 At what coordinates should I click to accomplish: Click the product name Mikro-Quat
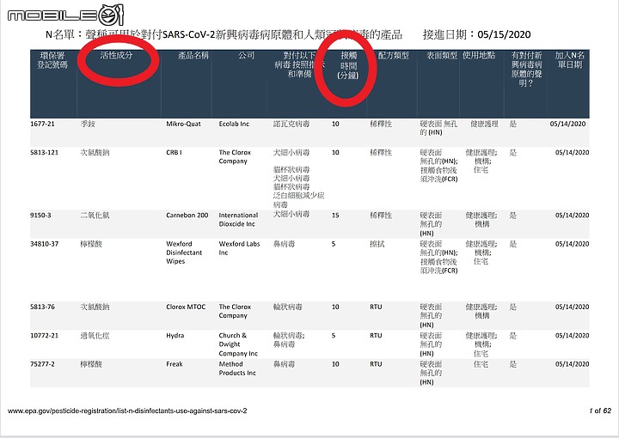click(x=183, y=124)
